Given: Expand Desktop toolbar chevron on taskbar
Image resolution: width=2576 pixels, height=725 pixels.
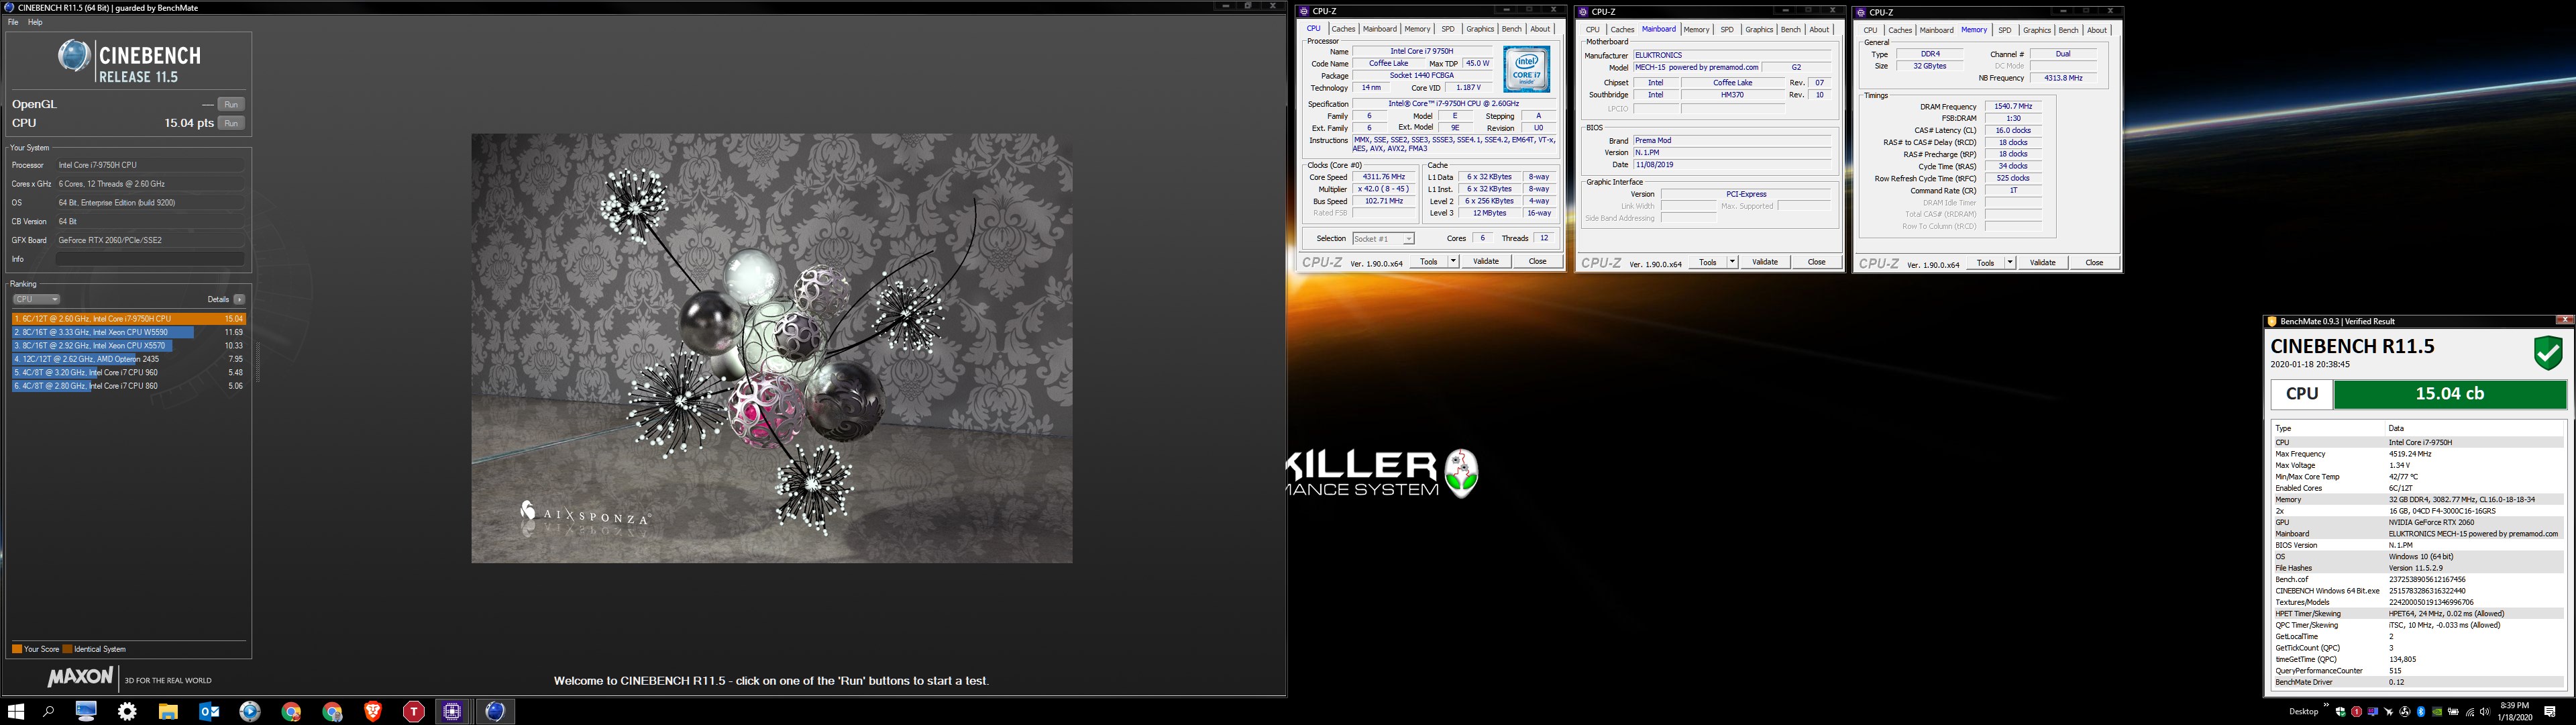Looking at the screenshot, I should point(2326,705).
